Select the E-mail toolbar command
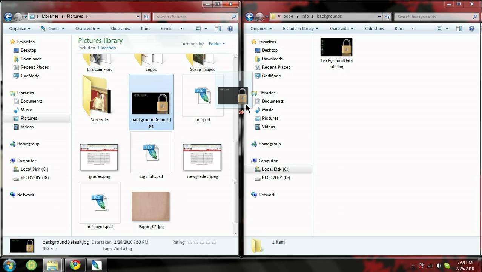482x272 pixels. 166,28
